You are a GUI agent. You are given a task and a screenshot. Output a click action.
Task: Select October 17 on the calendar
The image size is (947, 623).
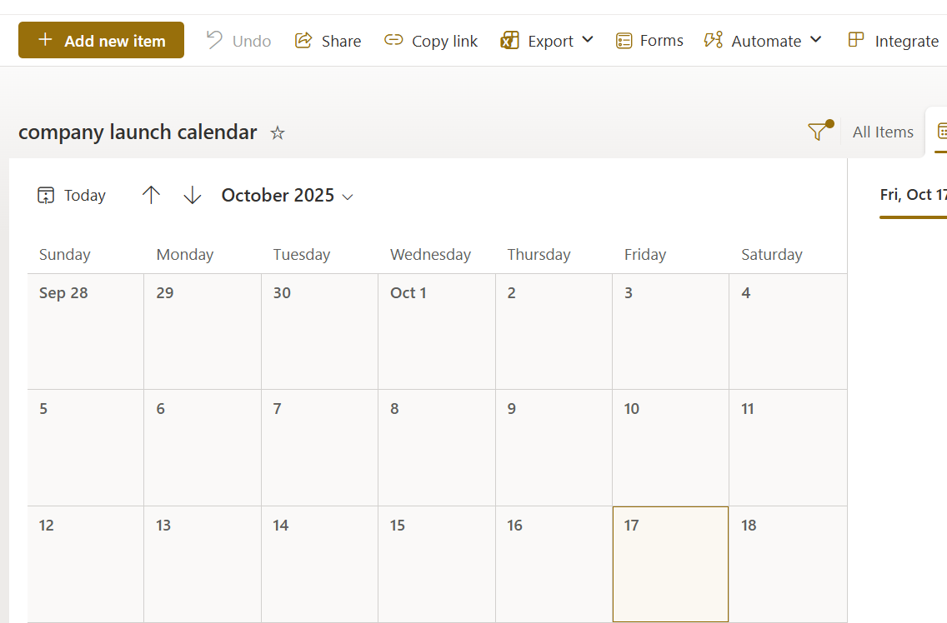tap(670, 564)
